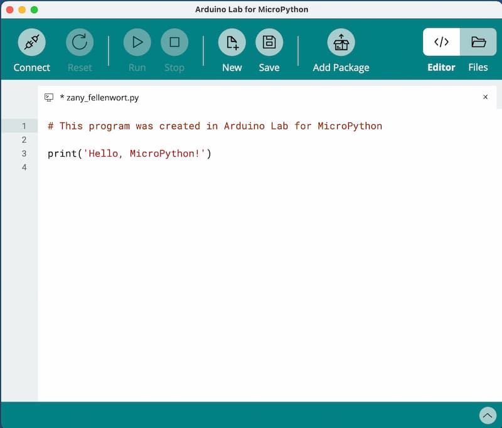This screenshot has width=502, height=428.
Task: Close the zany_fellenwort.py tab
Action: coord(485,97)
